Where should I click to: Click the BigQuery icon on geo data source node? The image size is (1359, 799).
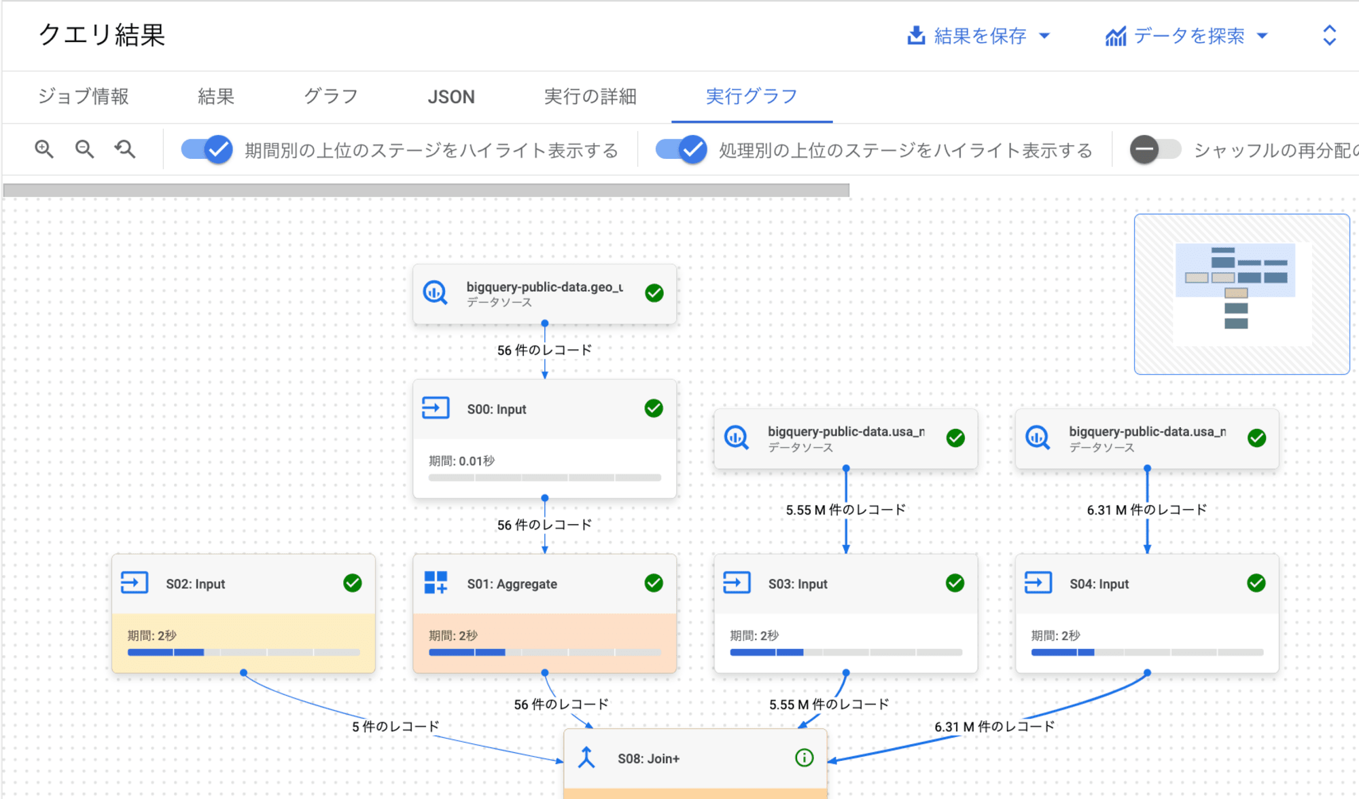pyautogui.click(x=435, y=293)
